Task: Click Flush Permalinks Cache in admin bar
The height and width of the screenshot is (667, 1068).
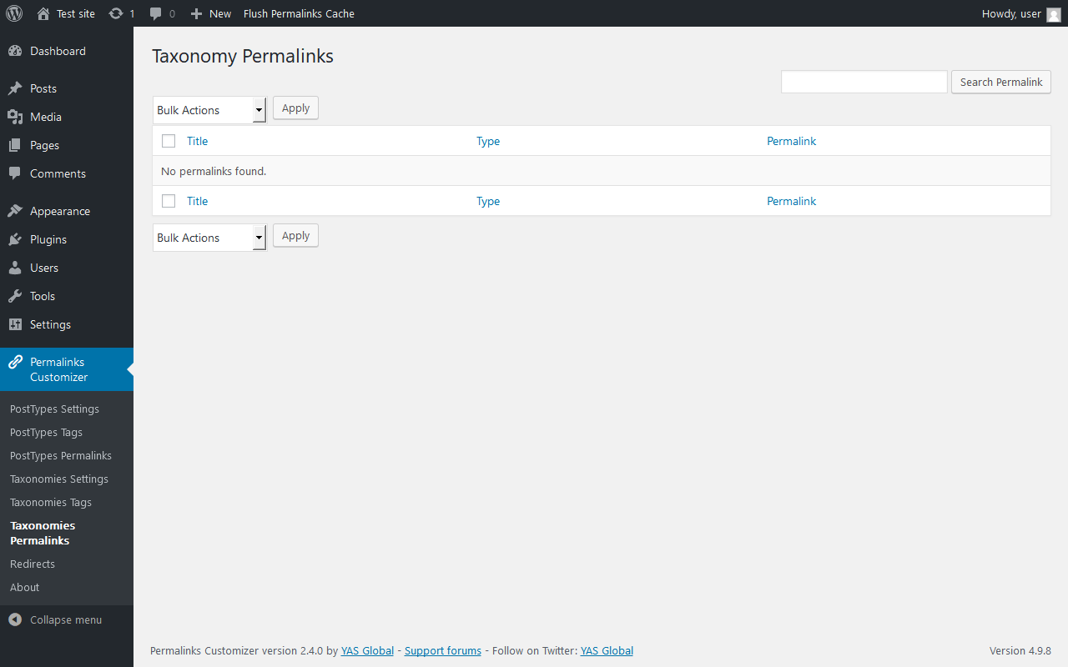Action: coord(299,13)
